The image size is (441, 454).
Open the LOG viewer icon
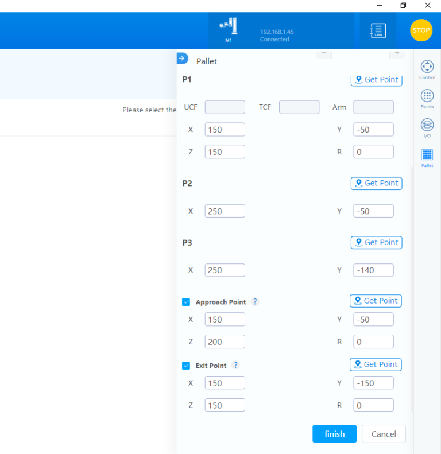378,30
